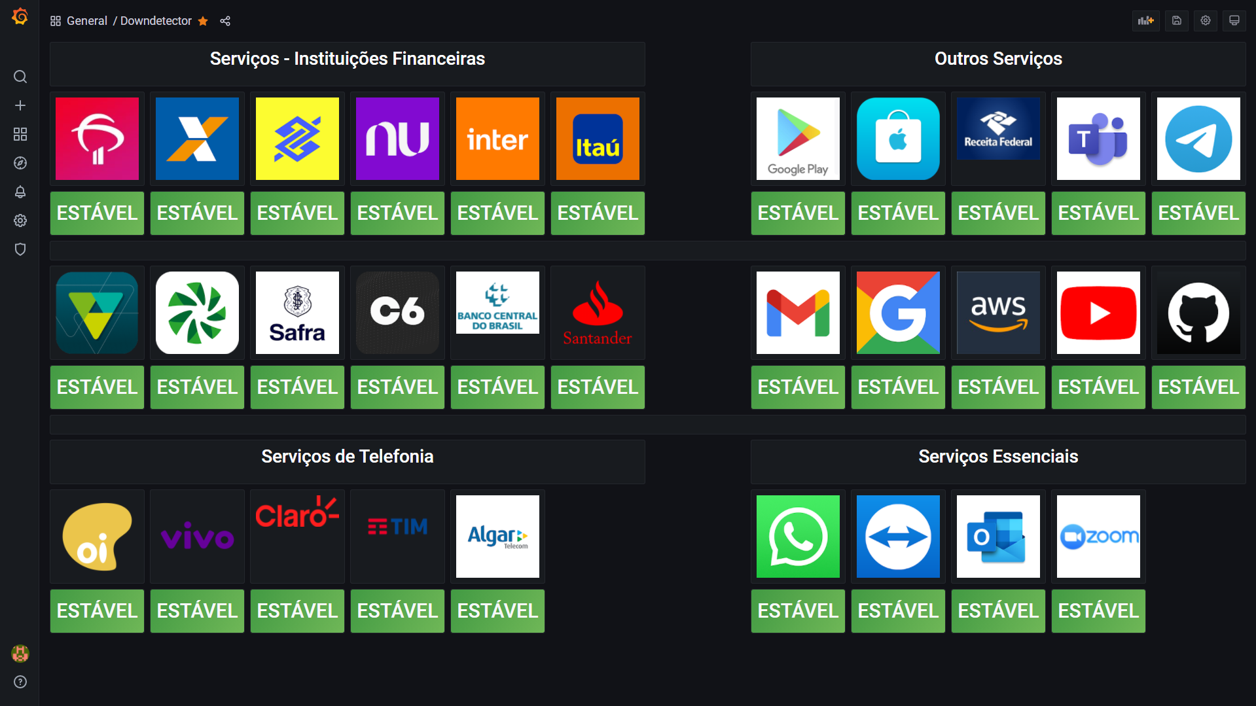
Task: Open the Help question mark icon
Action: click(20, 682)
